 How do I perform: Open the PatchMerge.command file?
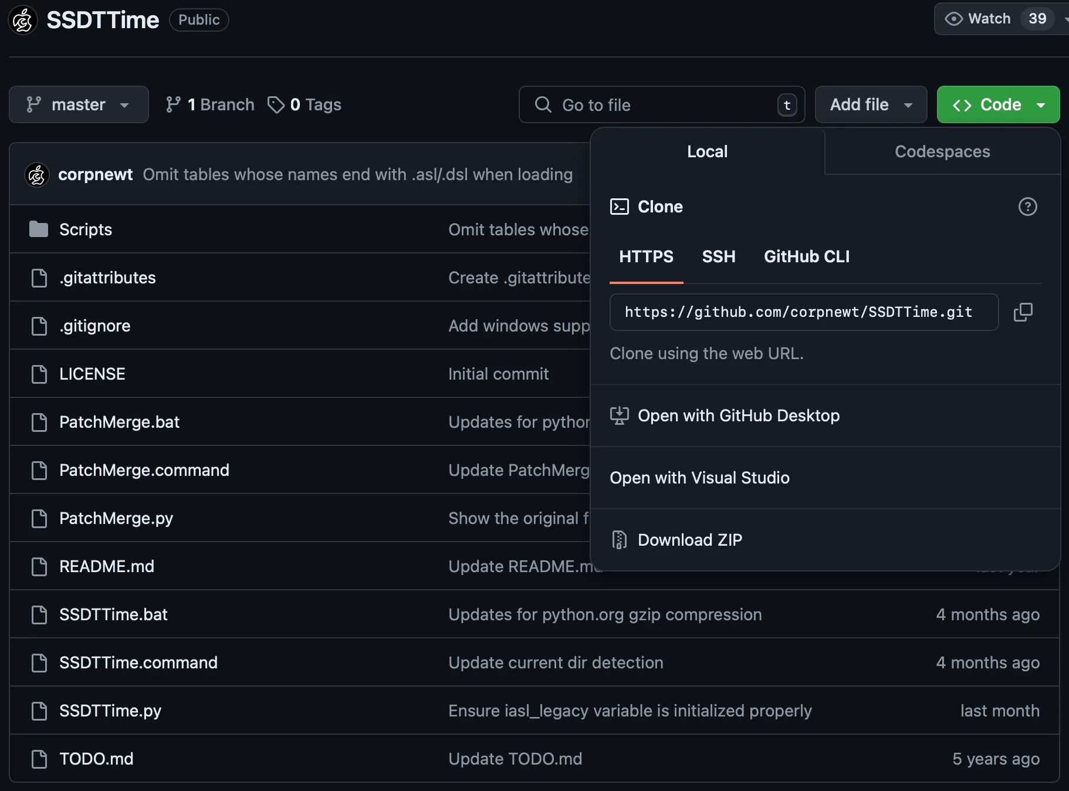coord(144,470)
